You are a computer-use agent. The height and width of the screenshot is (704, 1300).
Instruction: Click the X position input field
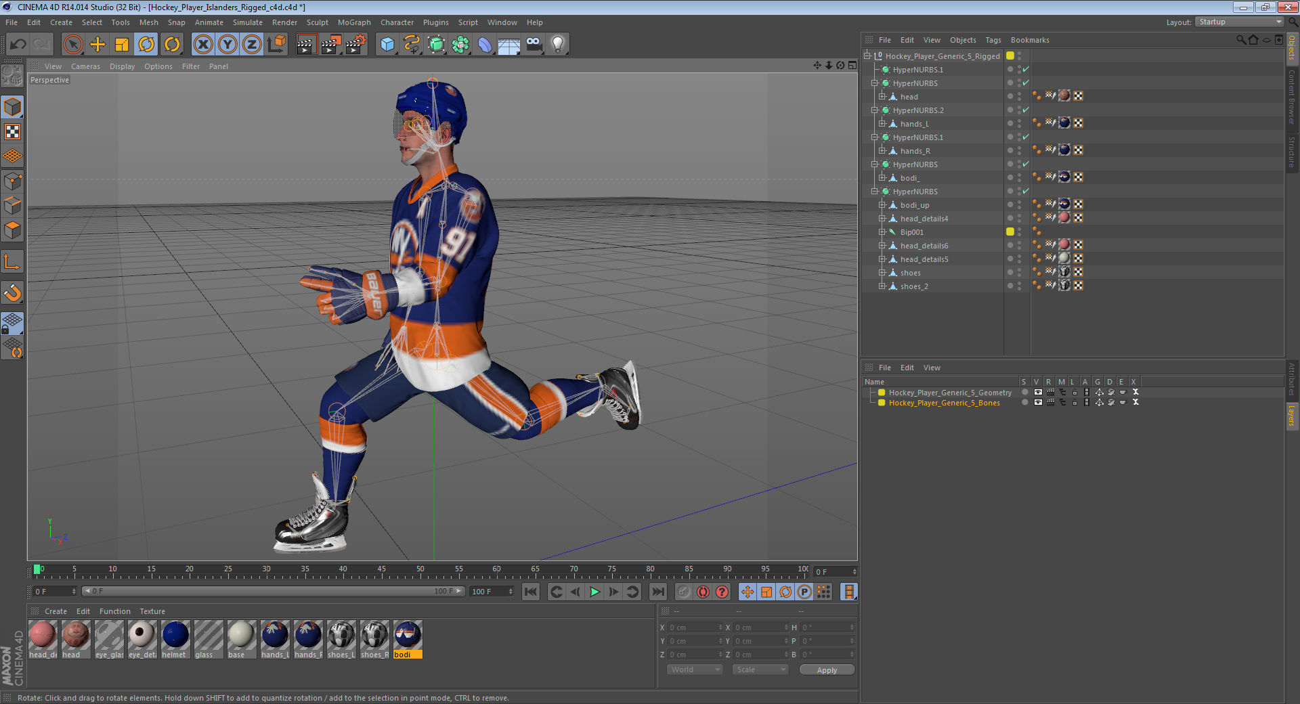[x=694, y=628]
